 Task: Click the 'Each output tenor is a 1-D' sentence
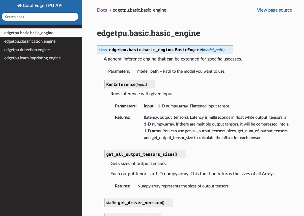point(193,174)
